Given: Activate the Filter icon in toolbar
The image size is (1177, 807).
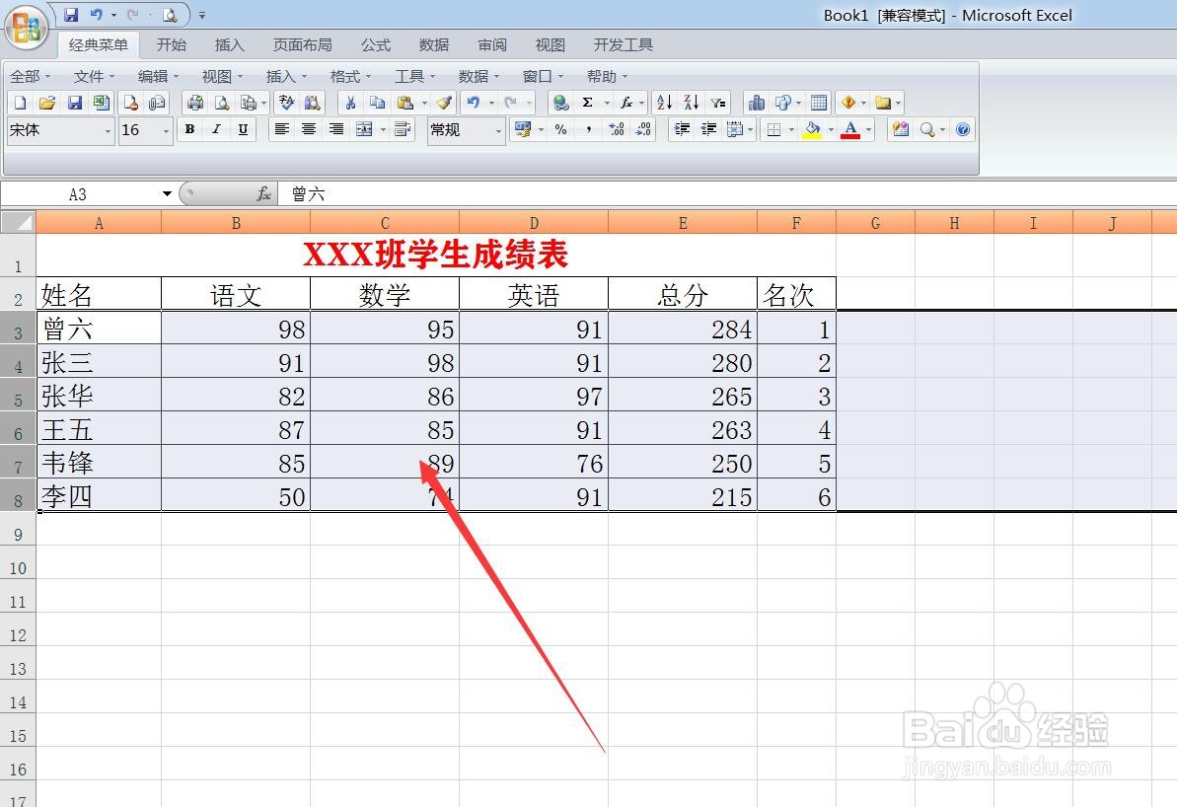Looking at the screenshot, I should pos(716,102).
